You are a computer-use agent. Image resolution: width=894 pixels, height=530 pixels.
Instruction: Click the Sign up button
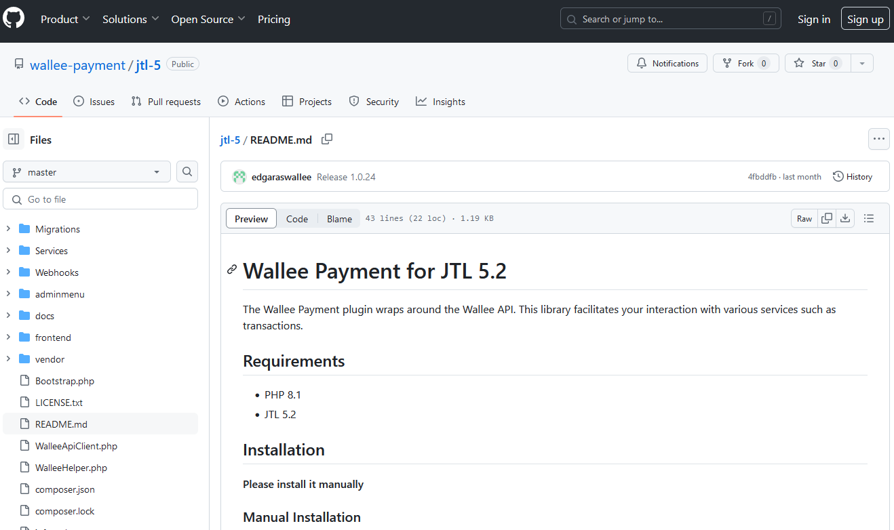click(x=866, y=19)
